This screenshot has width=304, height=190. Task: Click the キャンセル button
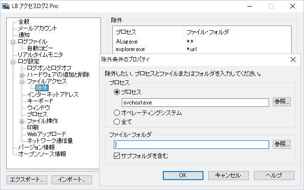(228, 175)
